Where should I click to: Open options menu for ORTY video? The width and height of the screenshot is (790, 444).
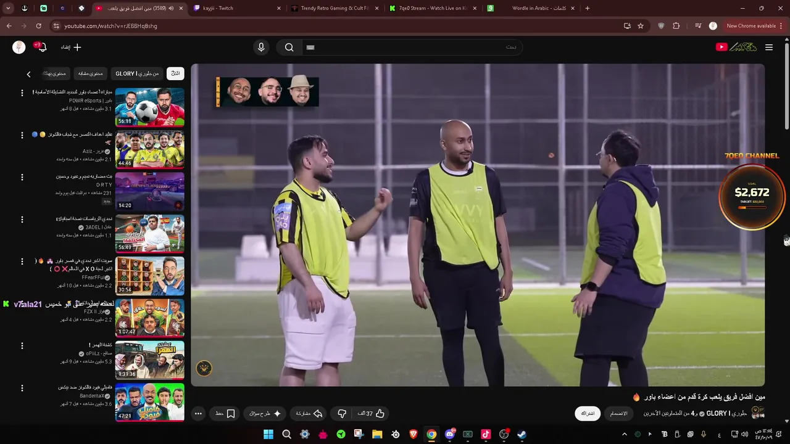coord(22,178)
